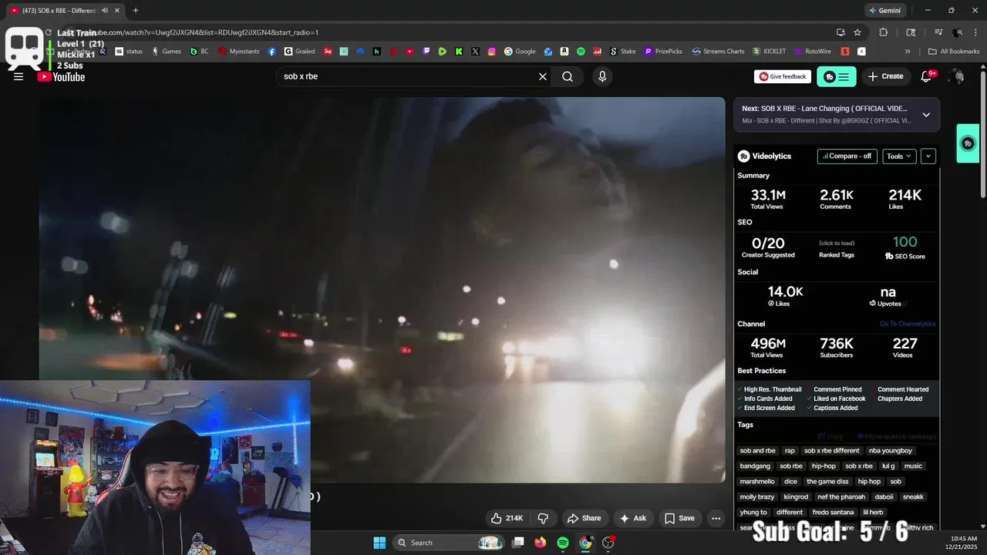Open OBS icon on the taskbar
This screenshot has height=555, width=987.
click(608, 543)
